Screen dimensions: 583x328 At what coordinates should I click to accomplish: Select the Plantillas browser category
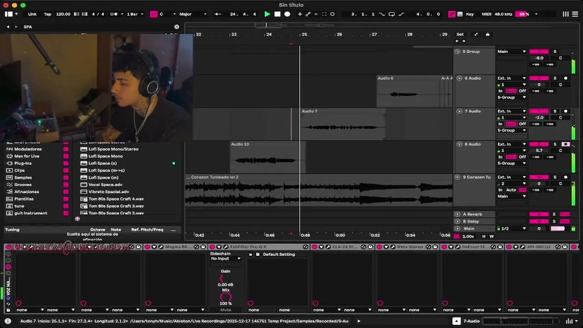click(x=24, y=199)
